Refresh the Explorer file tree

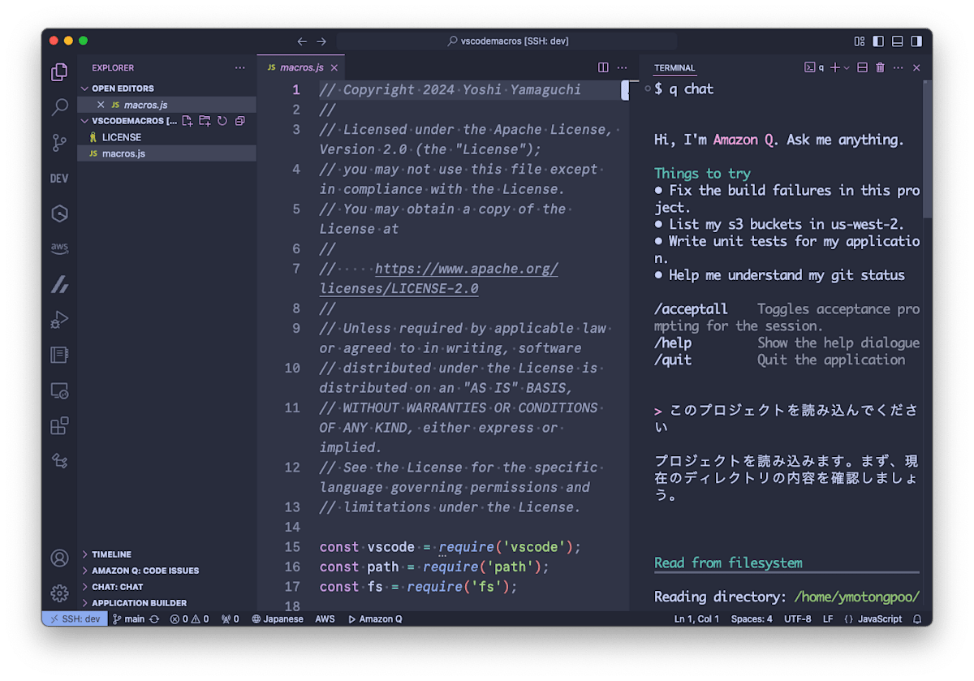pyautogui.click(x=222, y=121)
